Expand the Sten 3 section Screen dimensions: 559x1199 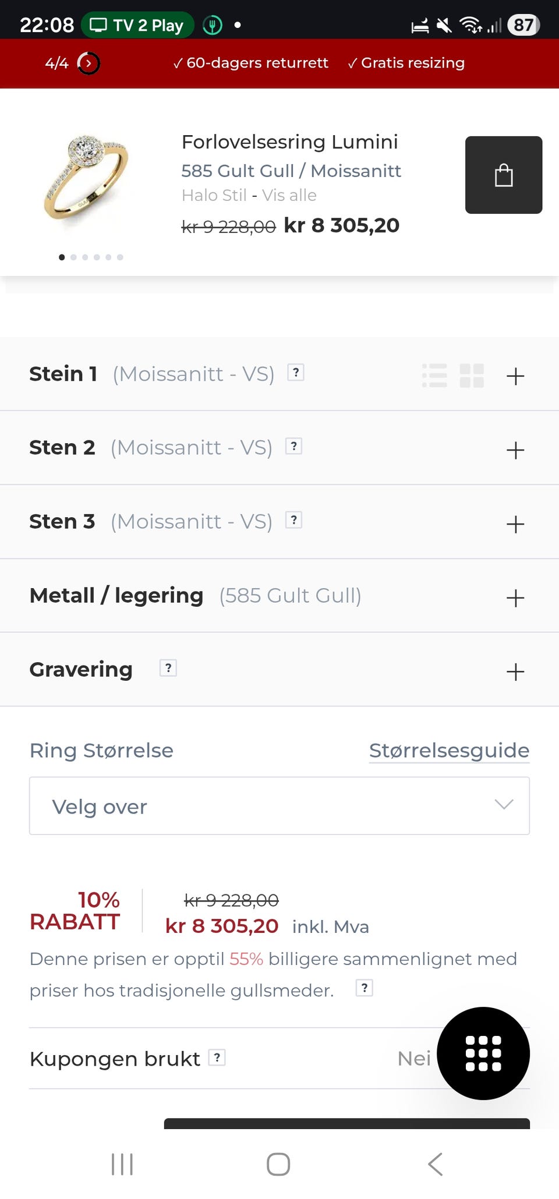click(515, 524)
